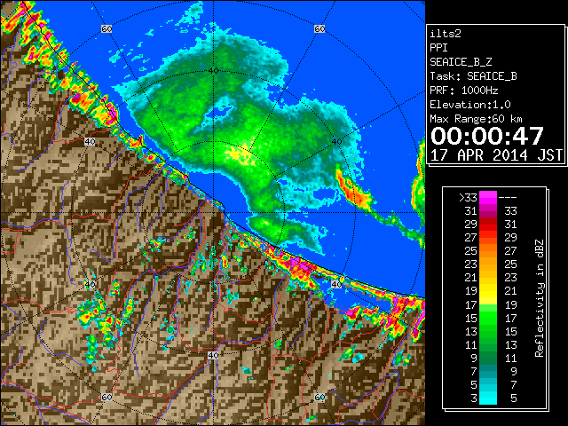Click the yellow reflectivity core over the sea
This screenshot has width=568, height=426.
coord(240,154)
